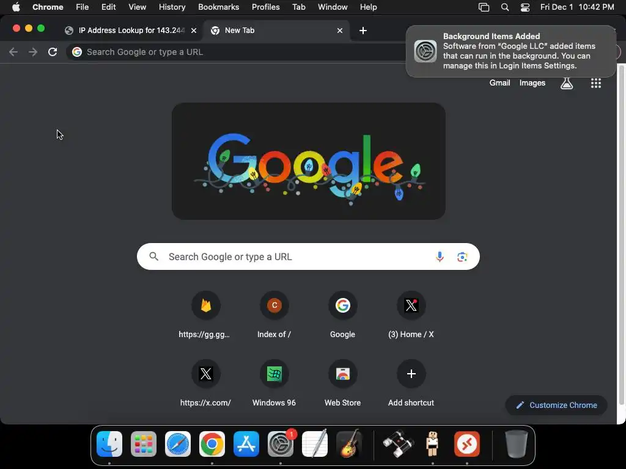
Task: Open TextEdit in the Dock
Action: (x=315, y=443)
